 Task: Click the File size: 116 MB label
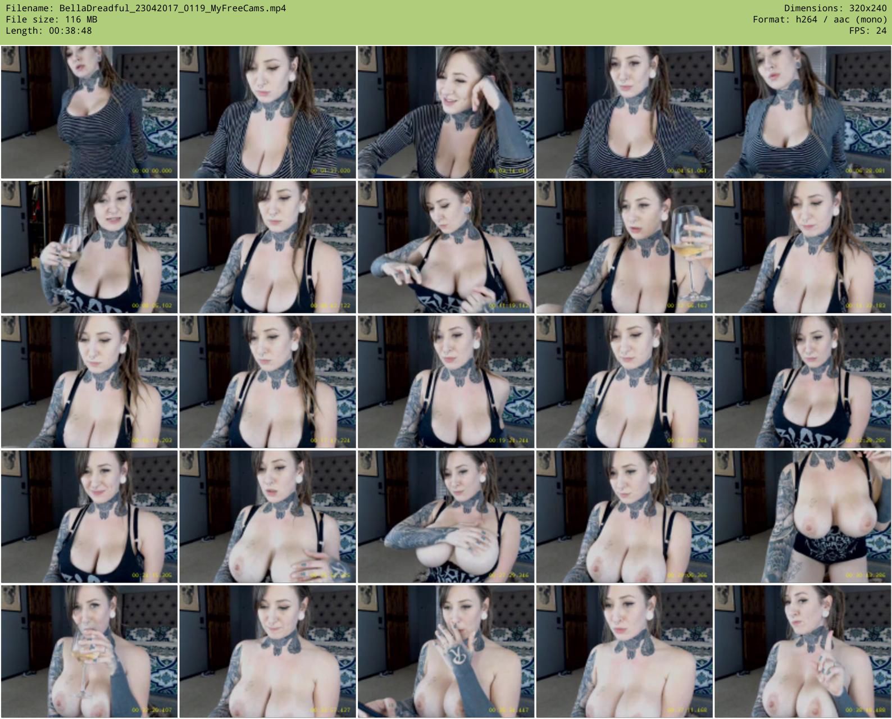pyautogui.click(x=51, y=20)
